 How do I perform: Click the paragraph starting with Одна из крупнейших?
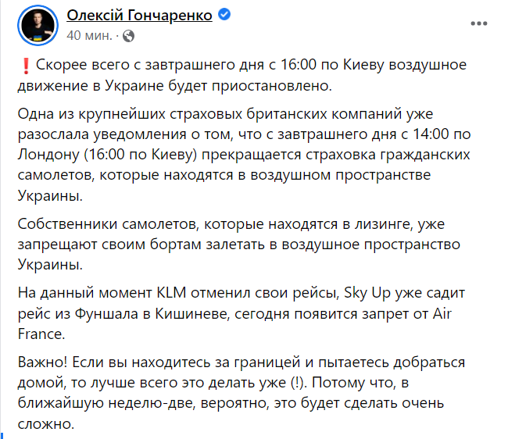[x=244, y=155]
